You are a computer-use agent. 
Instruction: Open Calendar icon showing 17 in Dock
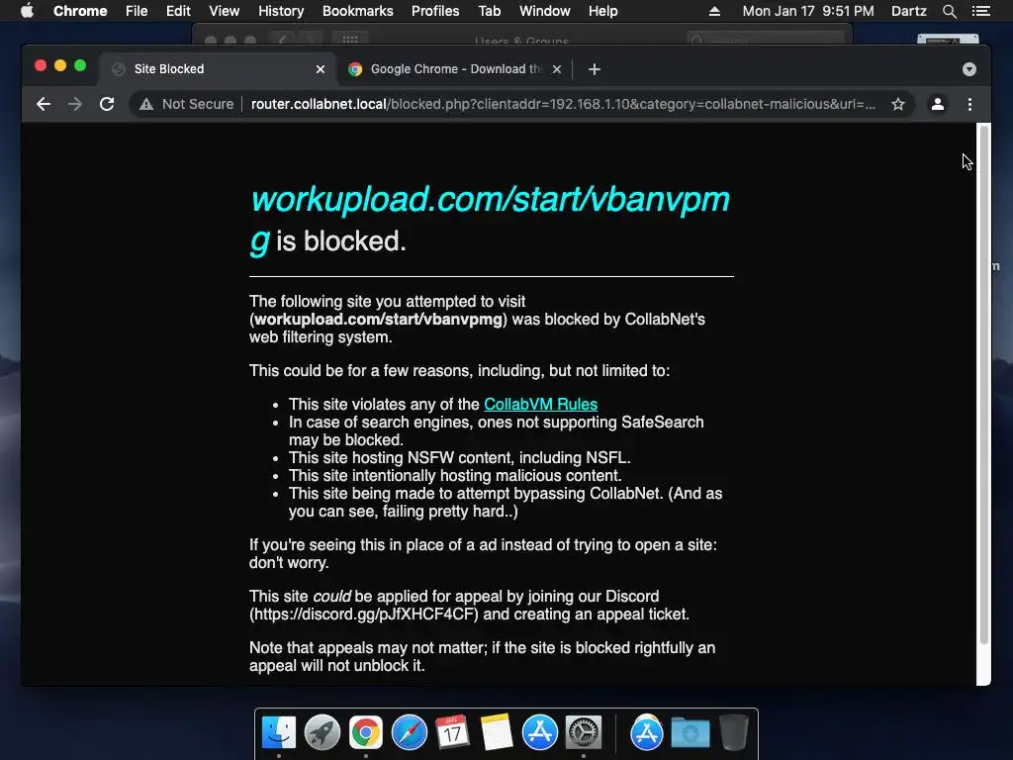[x=452, y=733]
